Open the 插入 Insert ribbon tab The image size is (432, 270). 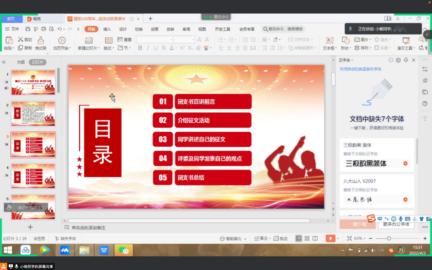pos(107,29)
